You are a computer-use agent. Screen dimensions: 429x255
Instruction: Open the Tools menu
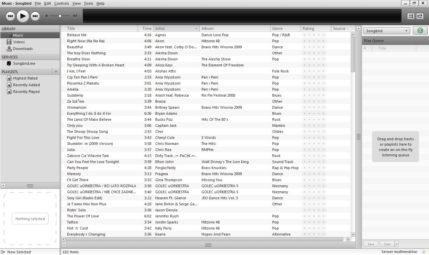88,3
